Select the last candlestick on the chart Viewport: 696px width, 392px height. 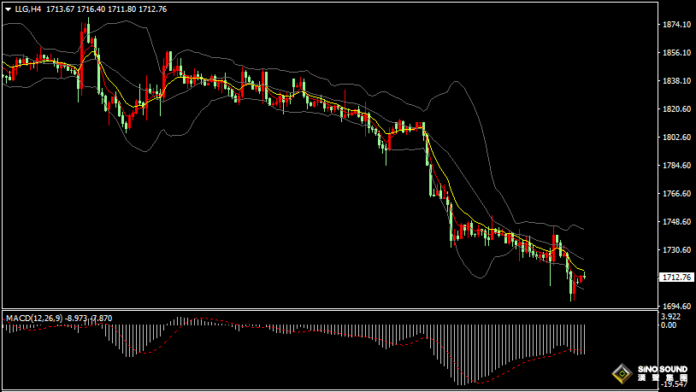(585, 276)
